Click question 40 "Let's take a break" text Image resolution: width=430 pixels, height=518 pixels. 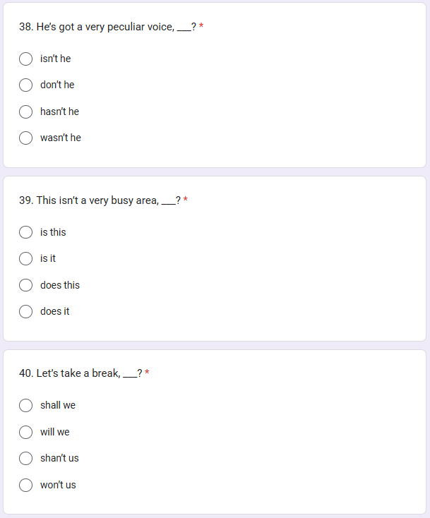coord(80,373)
